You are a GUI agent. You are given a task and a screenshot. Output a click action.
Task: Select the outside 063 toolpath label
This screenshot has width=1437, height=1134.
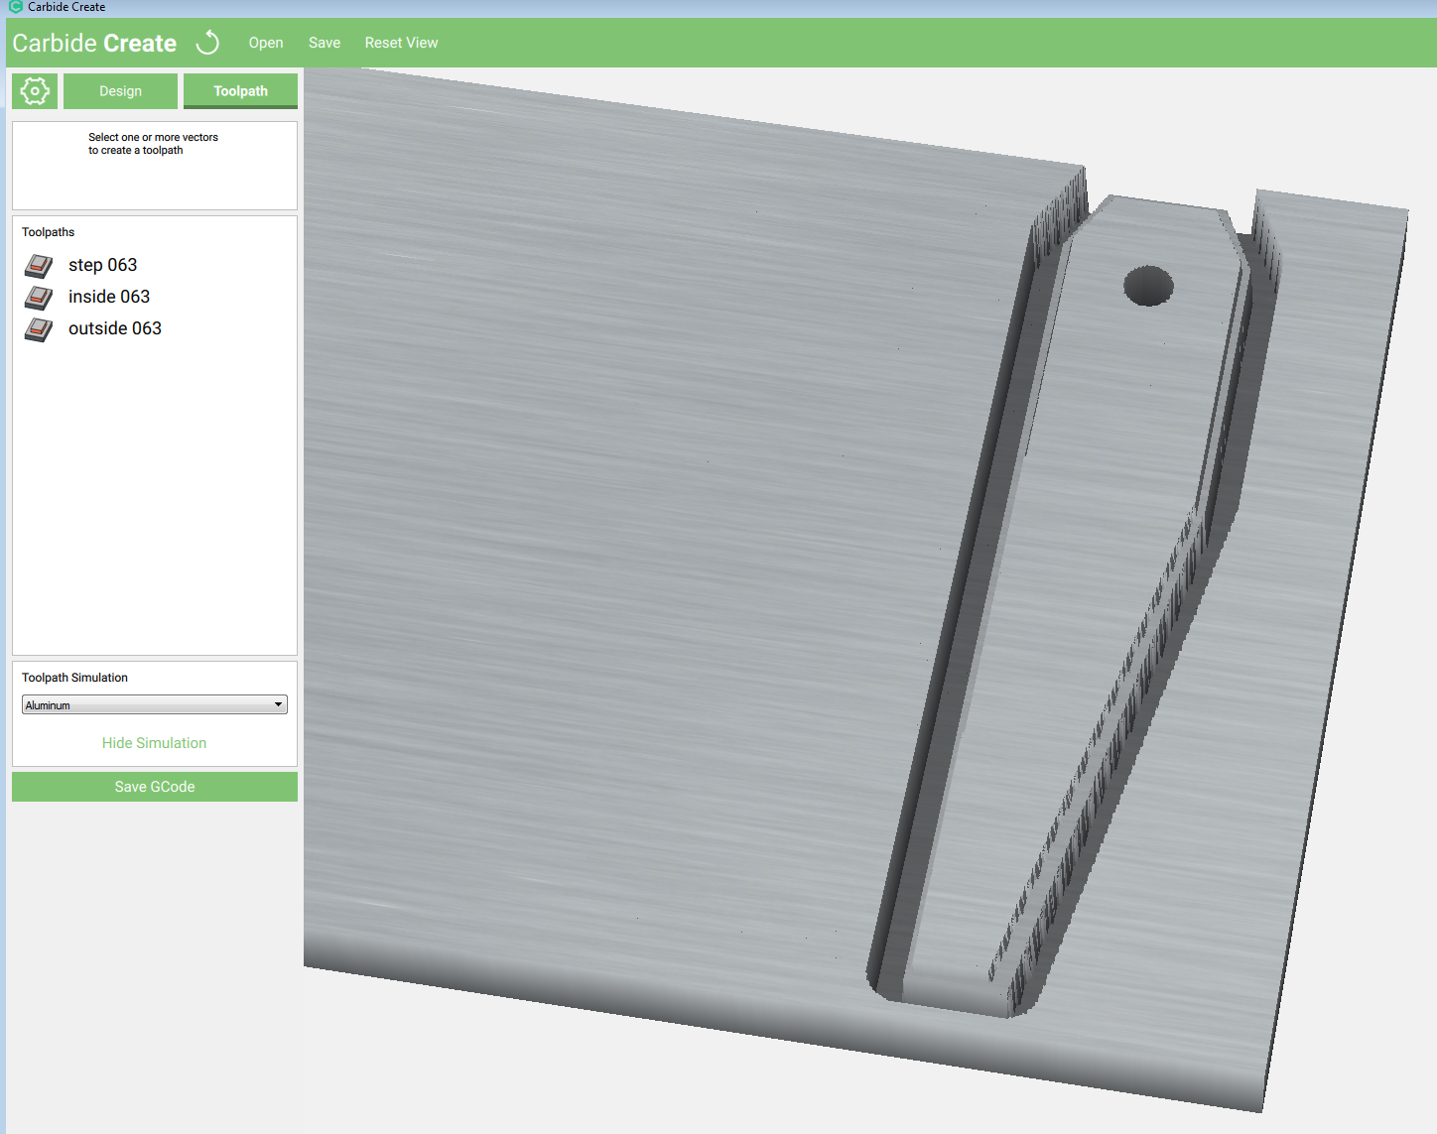pyautogui.click(x=115, y=328)
